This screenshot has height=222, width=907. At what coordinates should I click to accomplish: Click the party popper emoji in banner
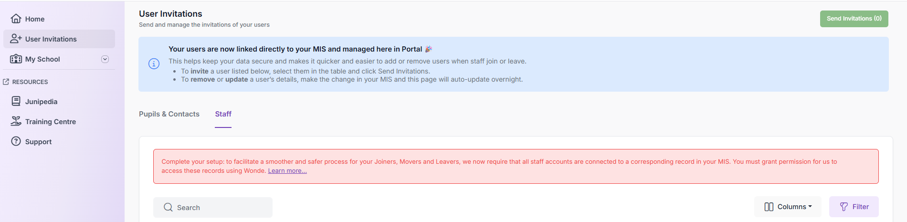click(429, 49)
